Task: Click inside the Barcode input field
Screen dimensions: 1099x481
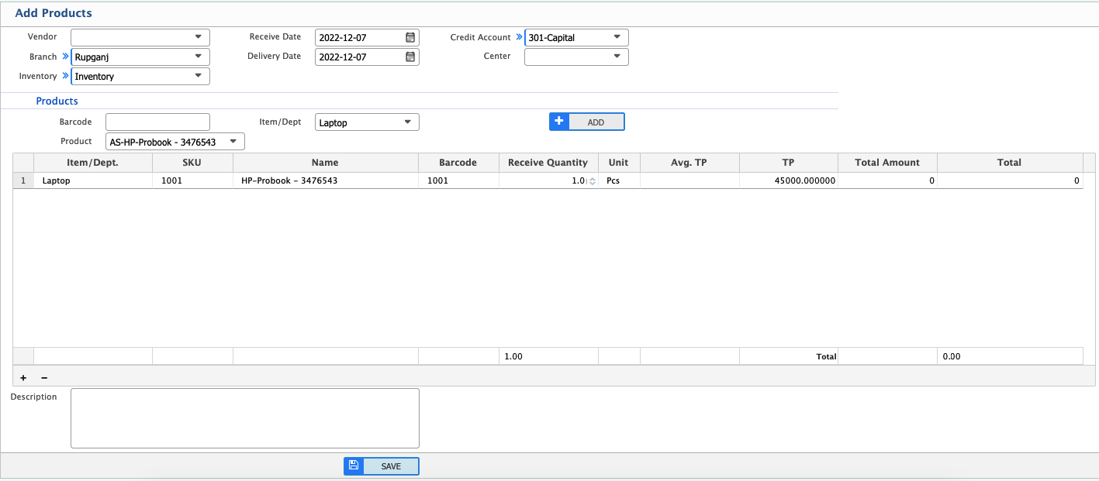Action: (x=157, y=122)
